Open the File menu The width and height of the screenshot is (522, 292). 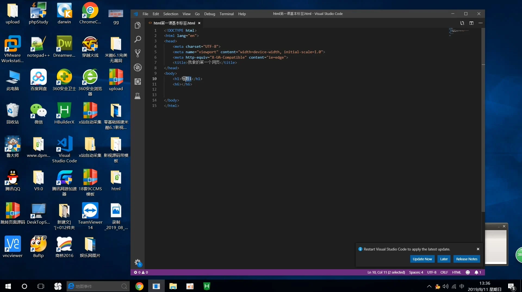[x=145, y=14]
